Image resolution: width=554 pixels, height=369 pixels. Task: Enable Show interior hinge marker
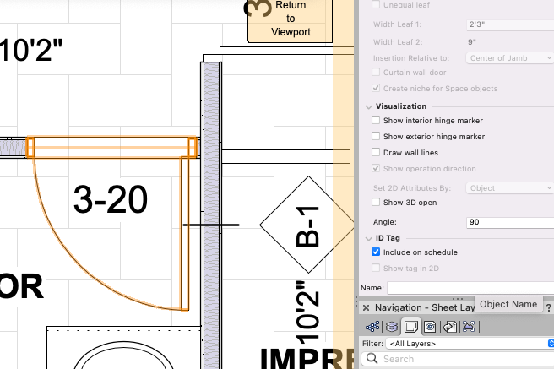coord(376,121)
